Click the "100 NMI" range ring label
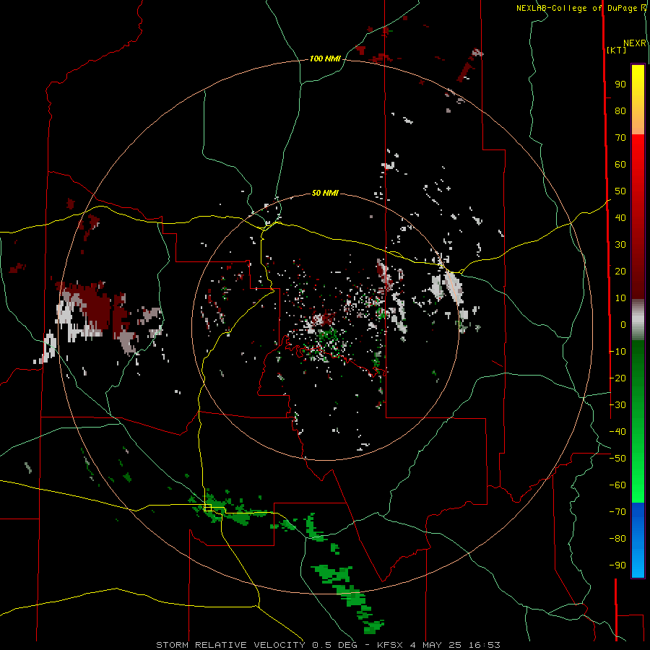This screenshot has width=650, height=650. [x=325, y=59]
